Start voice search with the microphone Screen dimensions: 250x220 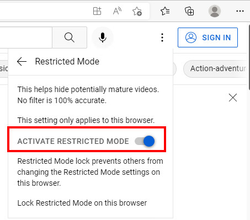click(103, 37)
